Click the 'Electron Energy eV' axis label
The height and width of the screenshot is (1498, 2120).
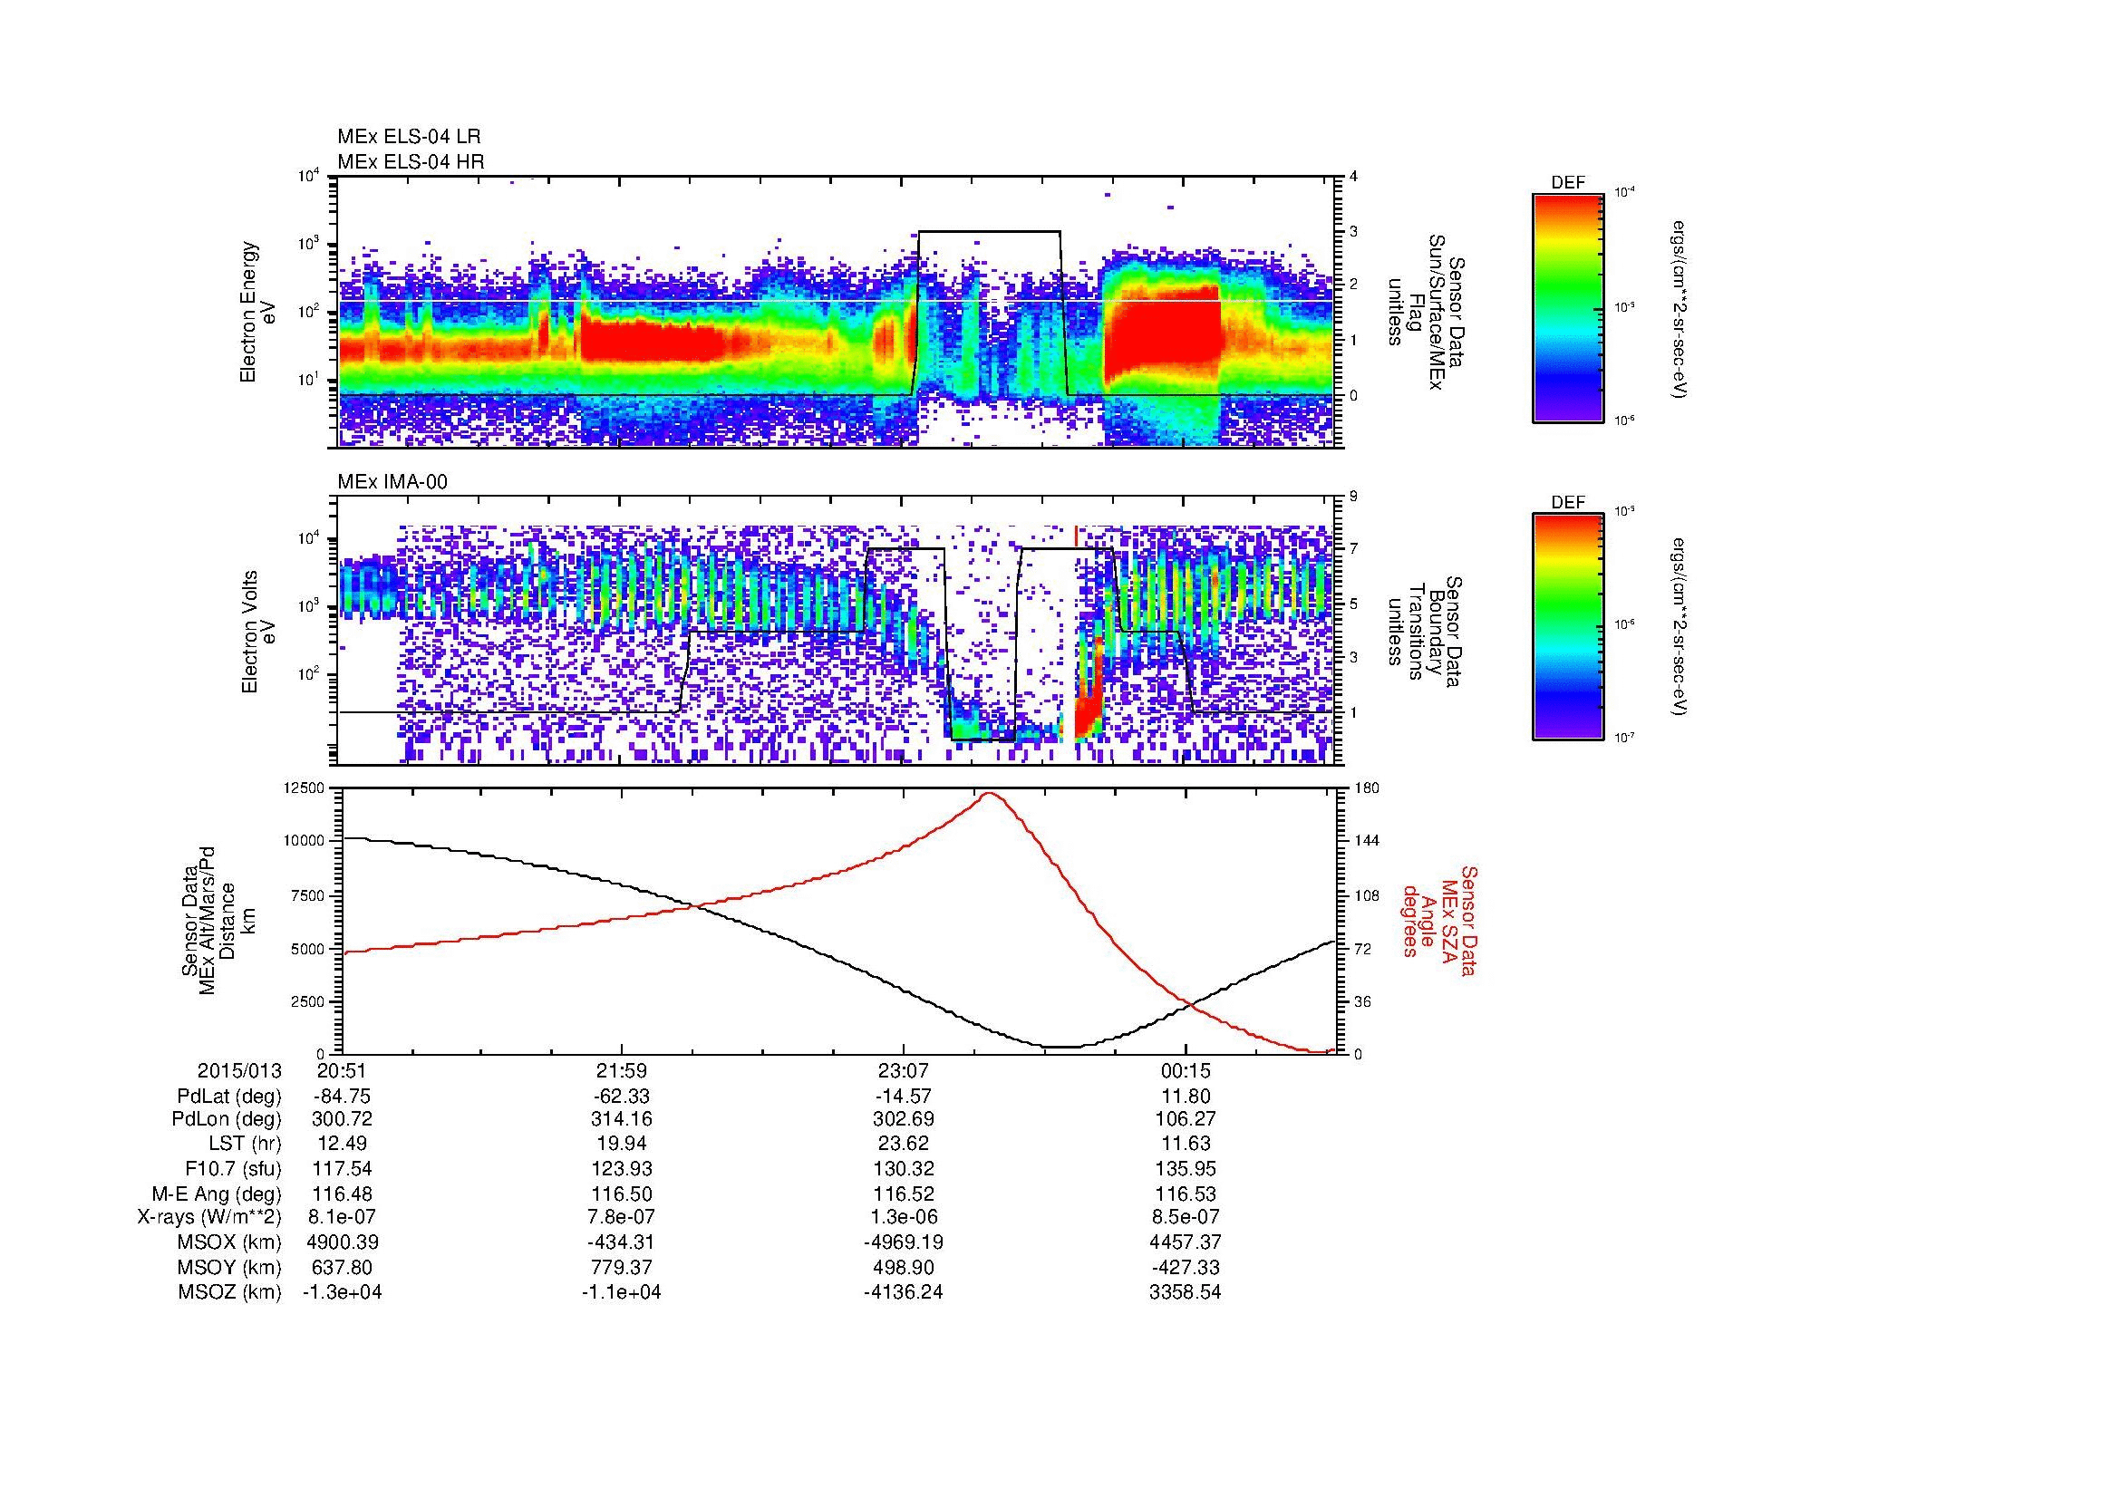(x=257, y=312)
